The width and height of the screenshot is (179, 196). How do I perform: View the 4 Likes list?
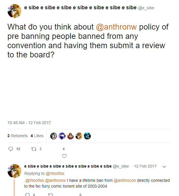tap(37, 136)
